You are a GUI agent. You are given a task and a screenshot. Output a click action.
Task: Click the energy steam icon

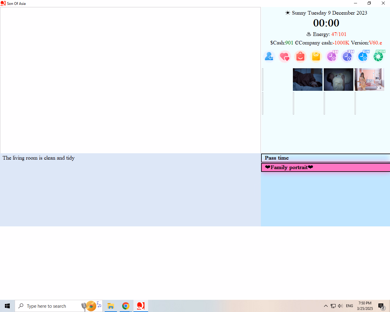click(309, 34)
